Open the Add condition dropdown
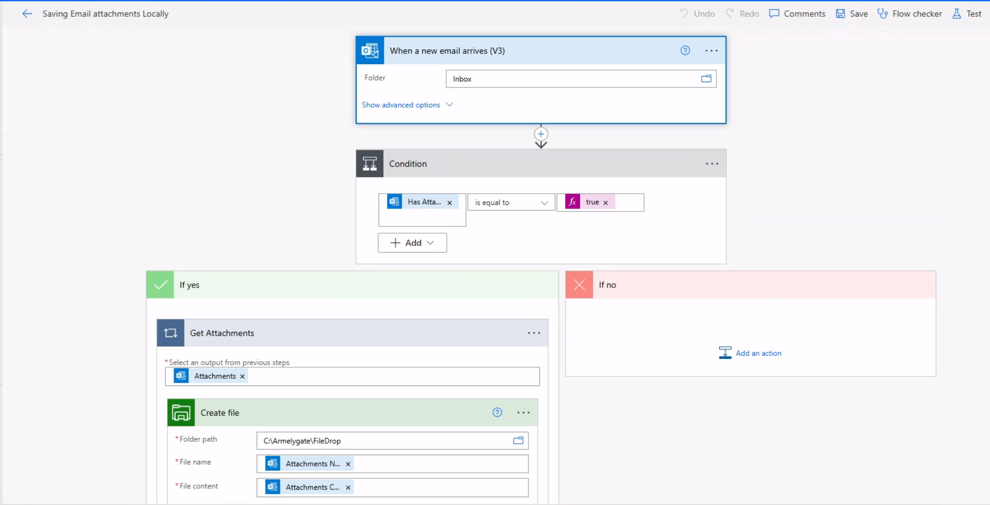 (412, 243)
